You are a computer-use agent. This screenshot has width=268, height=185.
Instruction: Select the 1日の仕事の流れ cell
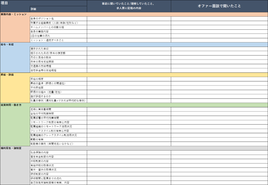(x=58, y=36)
